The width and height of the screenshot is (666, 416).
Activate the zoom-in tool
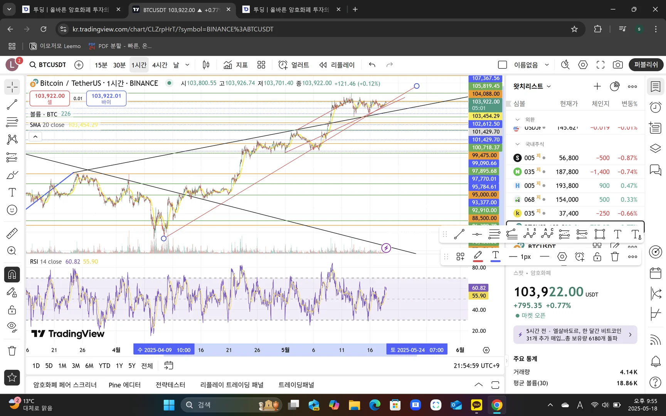pos(12,251)
